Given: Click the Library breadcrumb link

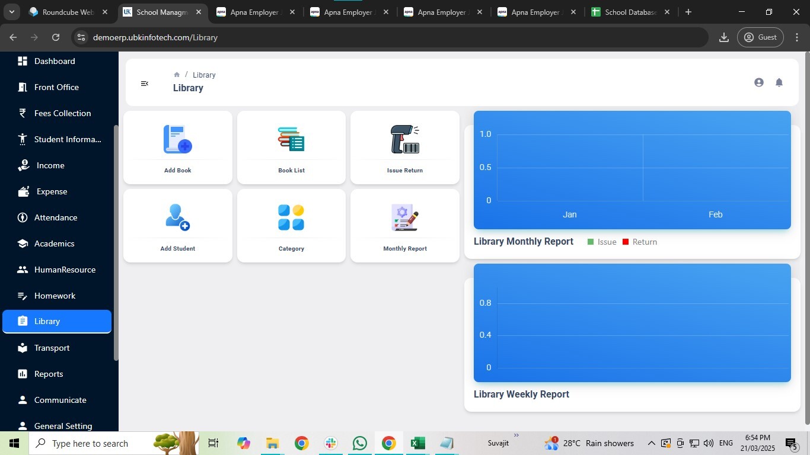Looking at the screenshot, I should point(204,75).
